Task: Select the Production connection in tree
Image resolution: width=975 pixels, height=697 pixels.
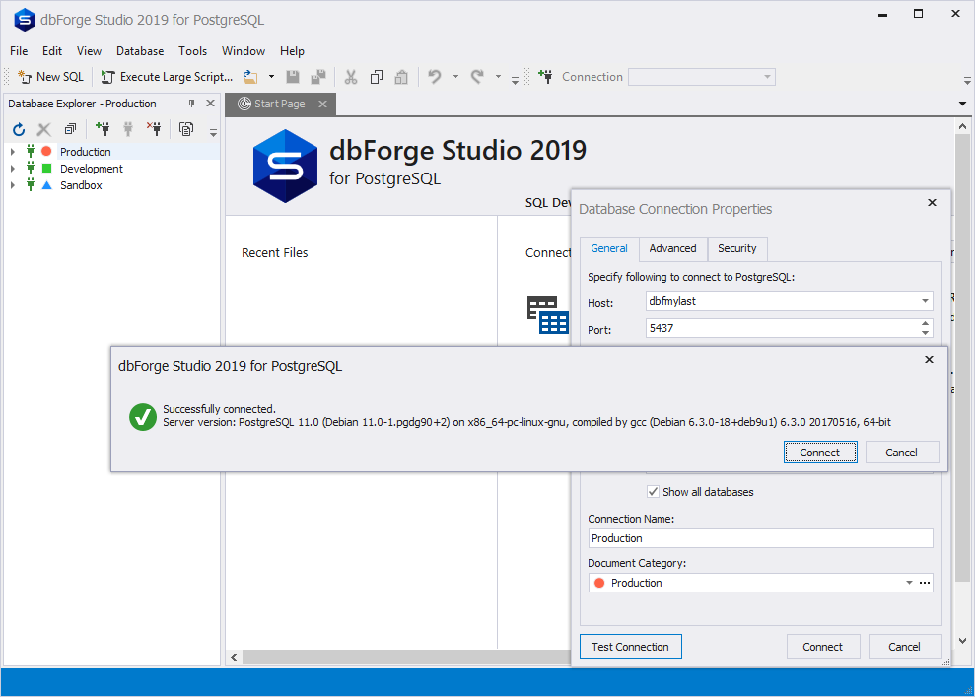Action: (85, 152)
